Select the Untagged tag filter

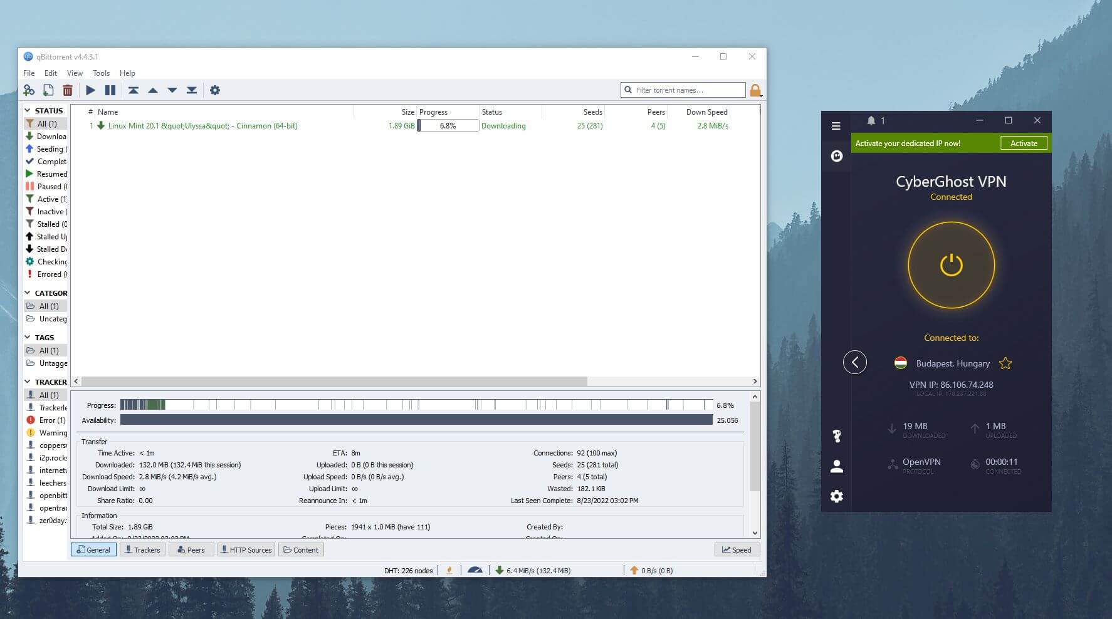click(46, 363)
